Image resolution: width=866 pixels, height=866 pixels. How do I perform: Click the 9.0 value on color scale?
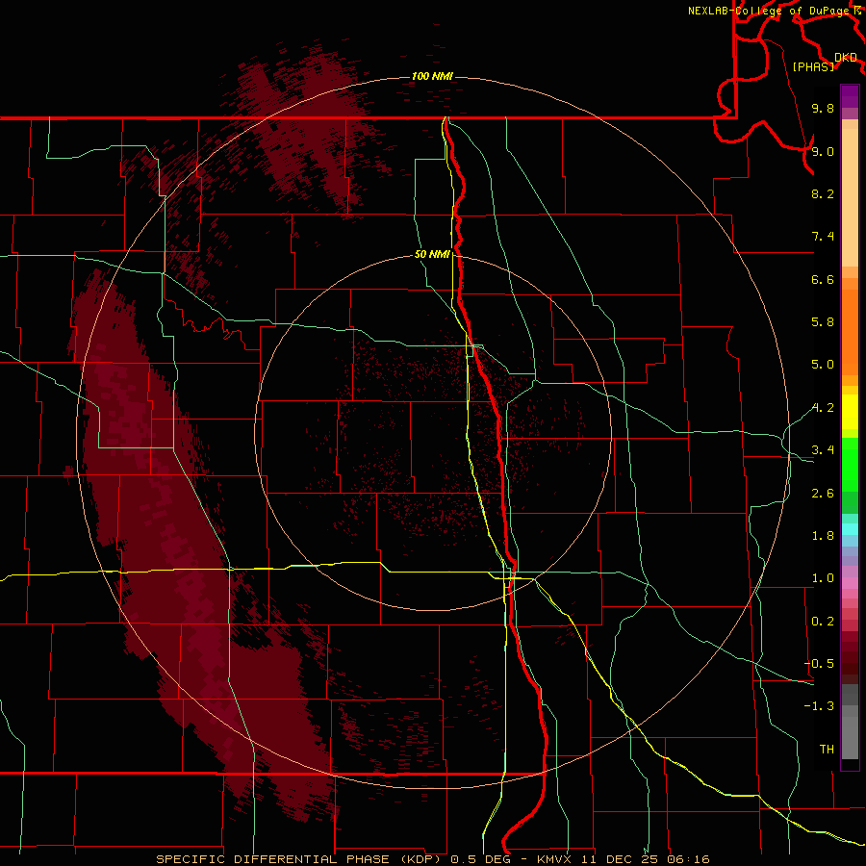823,151
